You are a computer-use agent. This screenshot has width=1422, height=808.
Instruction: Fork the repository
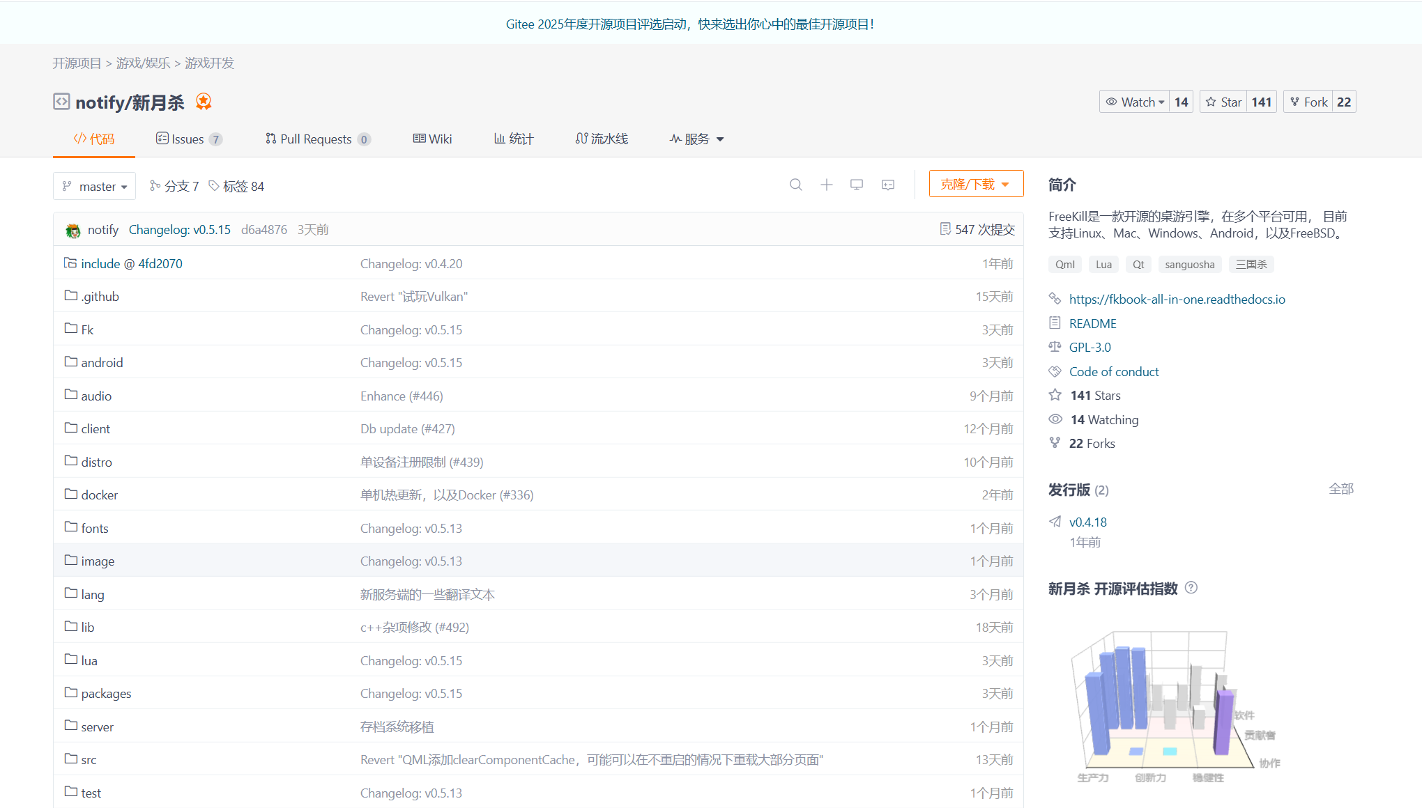[1308, 101]
